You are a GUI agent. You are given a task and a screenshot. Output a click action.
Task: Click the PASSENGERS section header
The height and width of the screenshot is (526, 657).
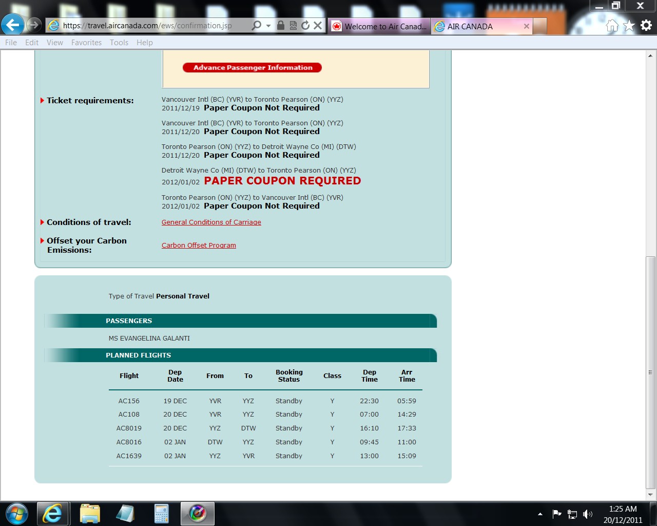(129, 321)
